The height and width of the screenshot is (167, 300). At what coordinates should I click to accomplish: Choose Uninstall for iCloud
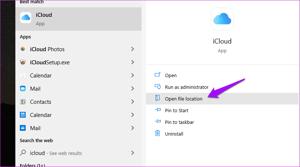coord(222,134)
